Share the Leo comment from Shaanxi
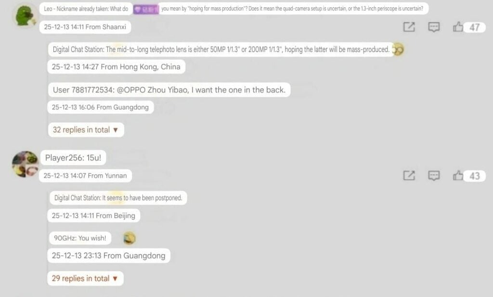The height and width of the screenshot is (297, 493). (x=409, y=27)
